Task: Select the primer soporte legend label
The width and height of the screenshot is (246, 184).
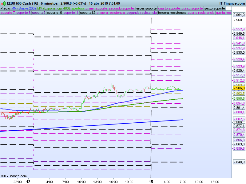Action: click(96, 8)
